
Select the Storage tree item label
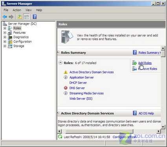coord(19,46)
